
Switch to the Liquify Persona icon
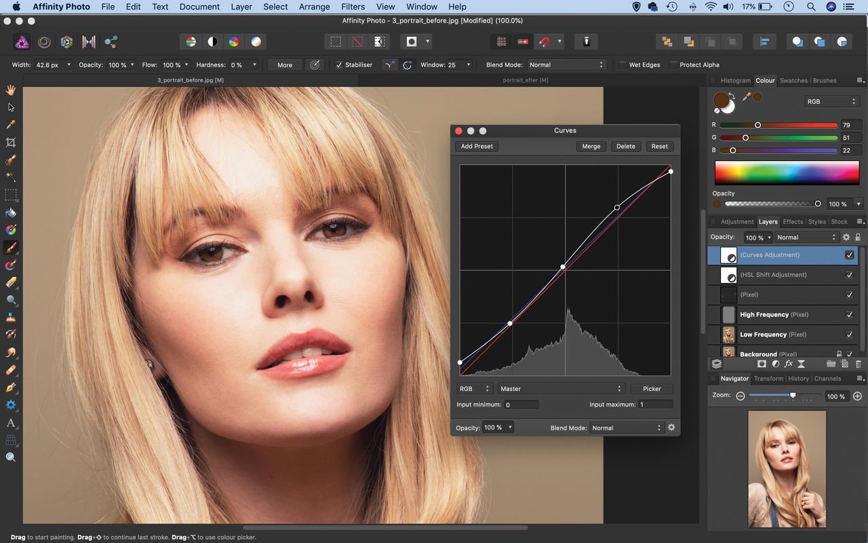44,42
